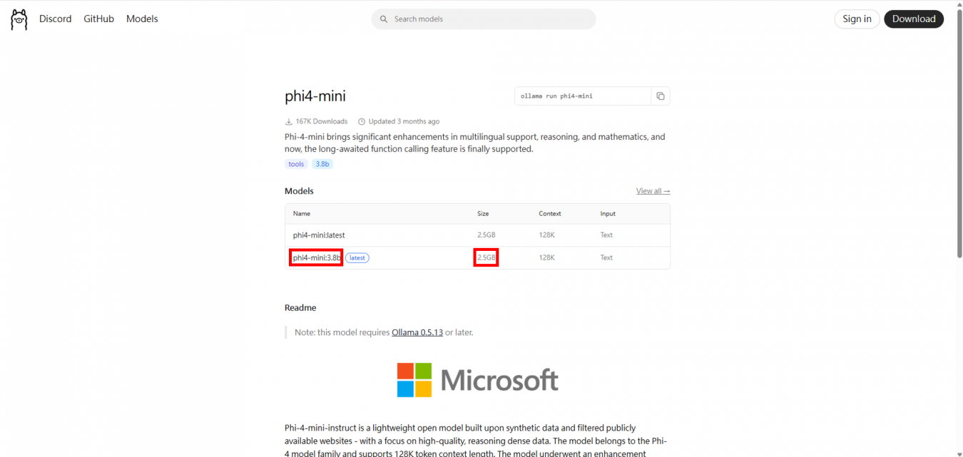Click the latest badge
Viewport: 963px width, 457px height.
click(x=357, y=258)
